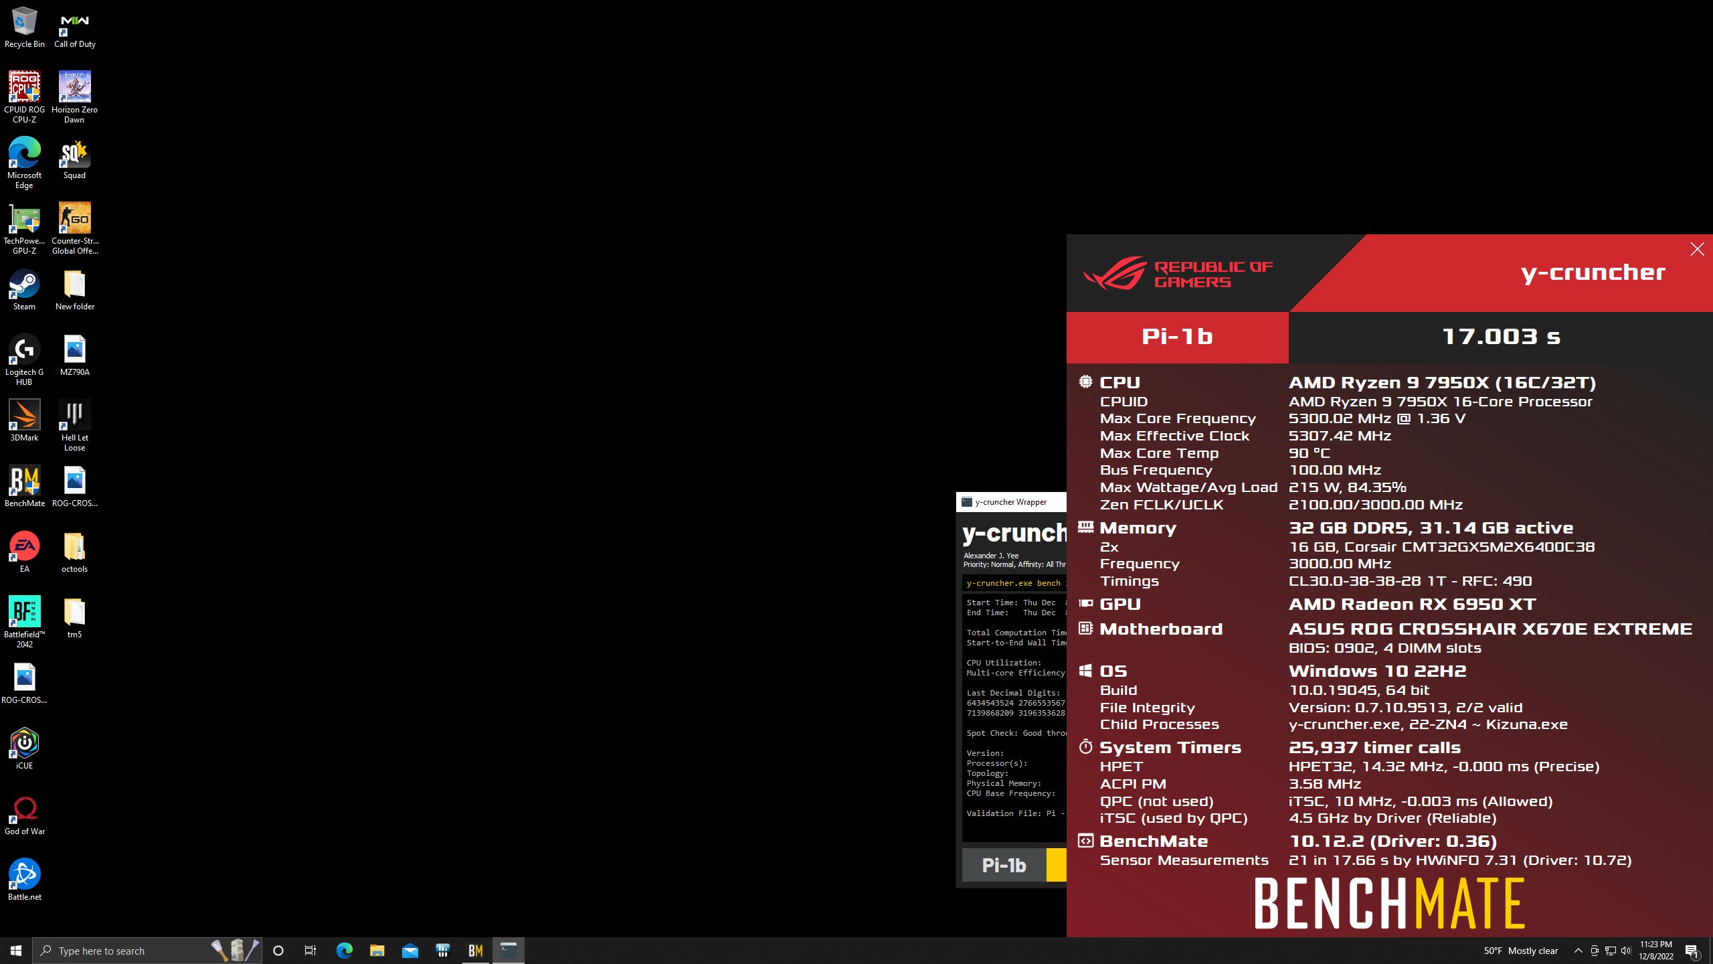Select Counter-Strike Global Offensive icon
Screen dimensions: 1713x964
74,228
